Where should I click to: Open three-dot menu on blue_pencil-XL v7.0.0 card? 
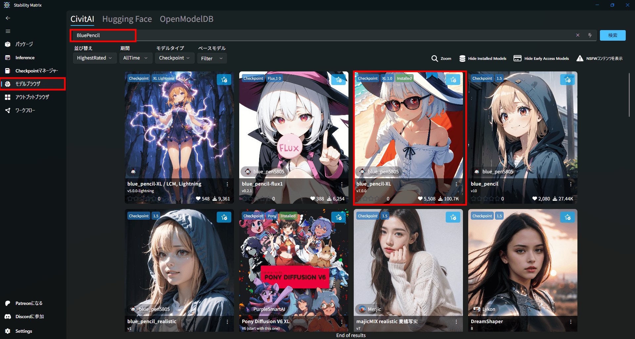456,184
